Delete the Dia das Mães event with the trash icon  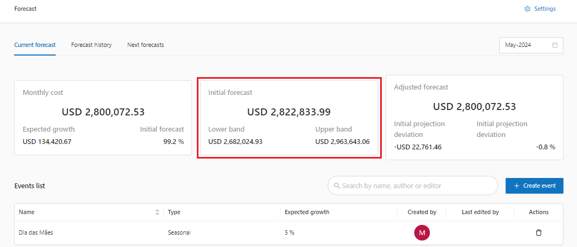click(x=539, y=232)
